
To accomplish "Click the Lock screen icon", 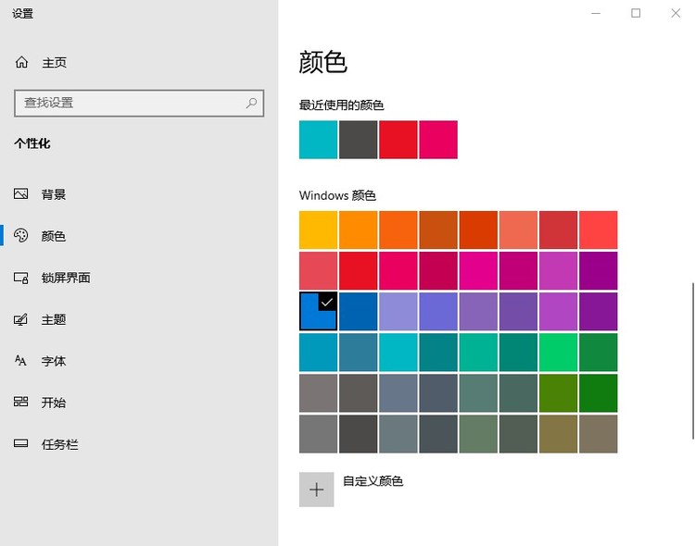I will [x=21, y=278].
